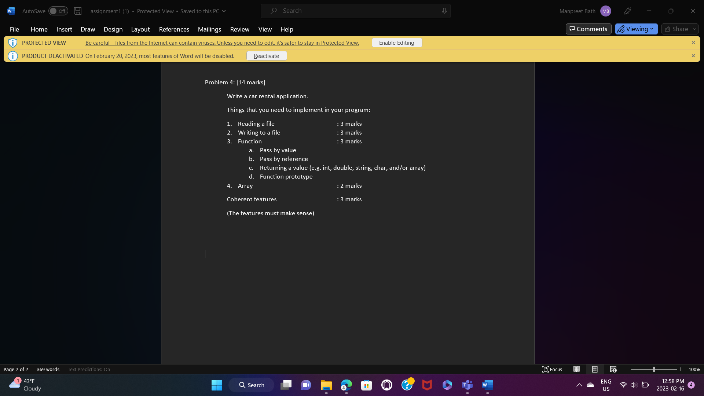
Task: Click the Save icon in title bar
Action: (78, 11)
